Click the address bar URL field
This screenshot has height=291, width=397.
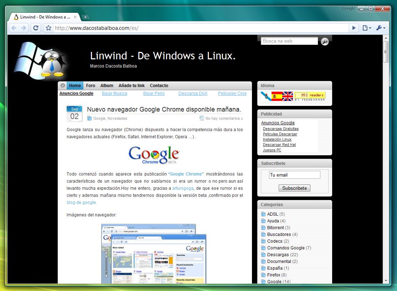click(200, 28)
